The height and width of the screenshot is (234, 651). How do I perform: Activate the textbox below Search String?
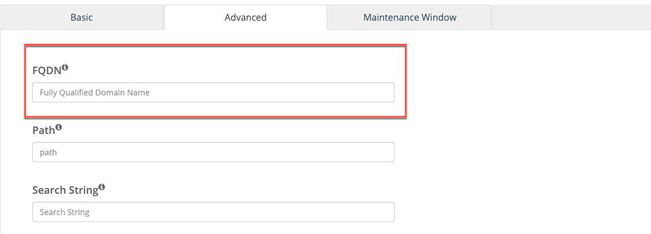coord(213,212)
